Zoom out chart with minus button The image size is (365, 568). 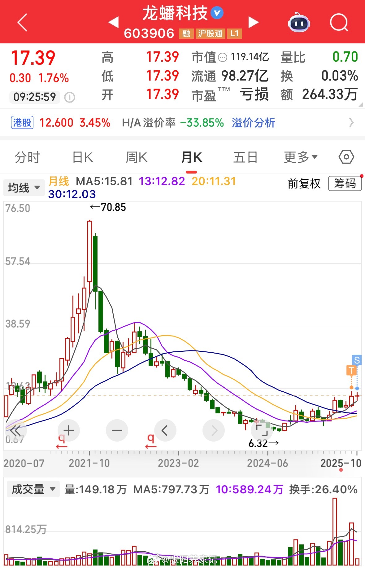117,430
